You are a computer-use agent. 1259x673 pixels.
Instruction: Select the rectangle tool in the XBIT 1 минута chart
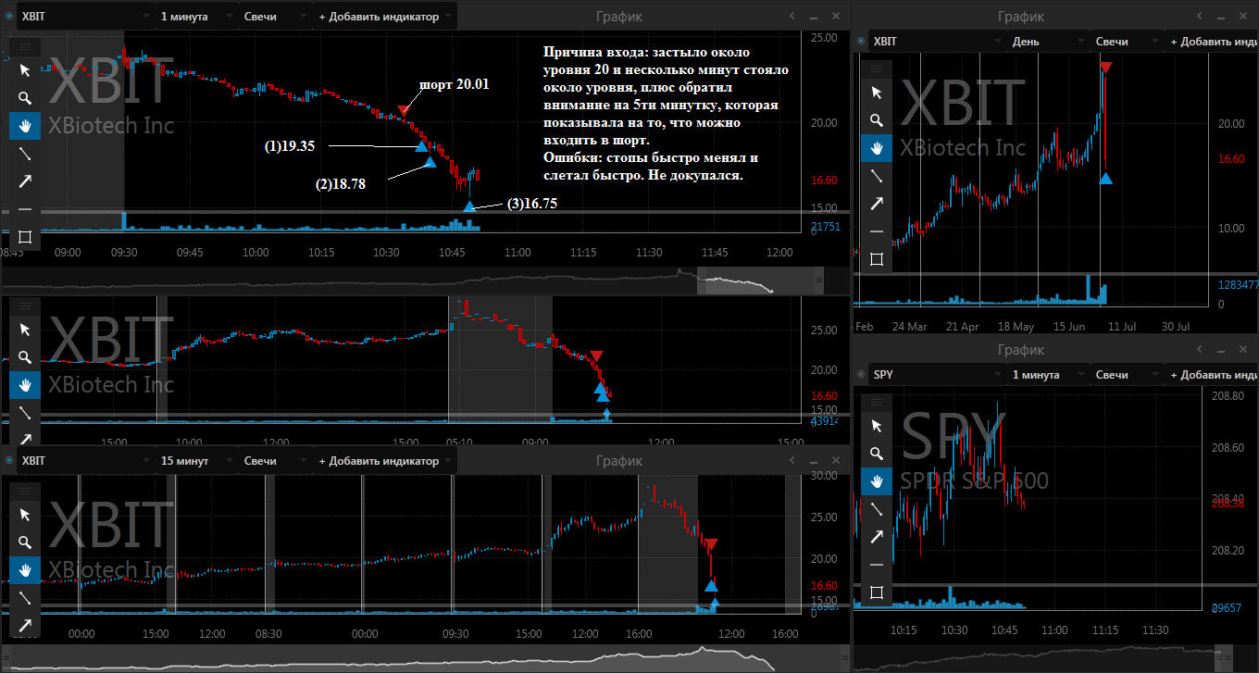click(x=25, y=237)
